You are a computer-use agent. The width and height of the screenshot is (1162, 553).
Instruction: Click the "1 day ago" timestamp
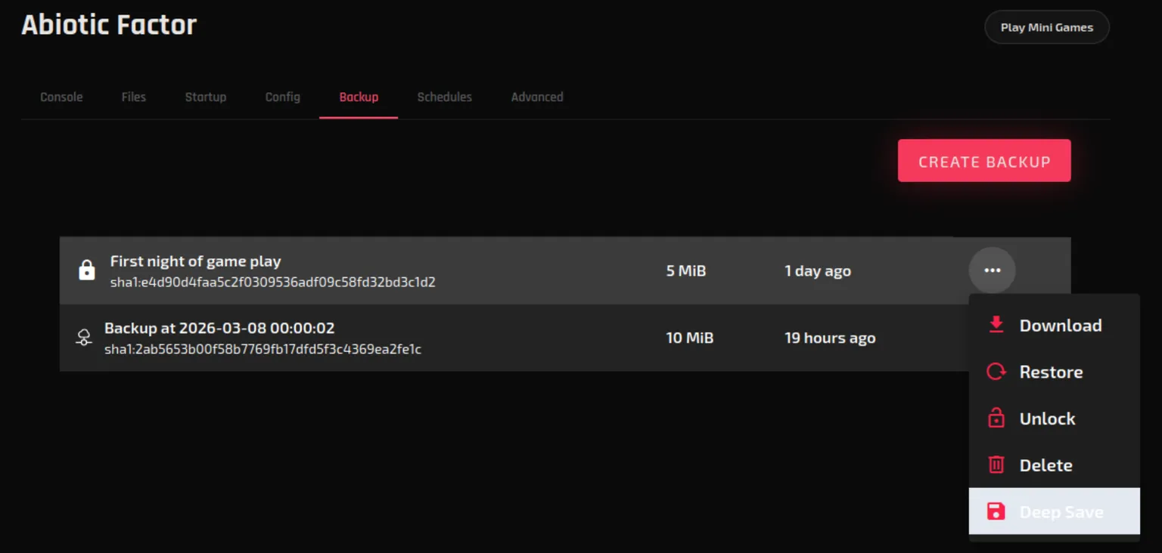pyautogui.click(x=818, y=271)
